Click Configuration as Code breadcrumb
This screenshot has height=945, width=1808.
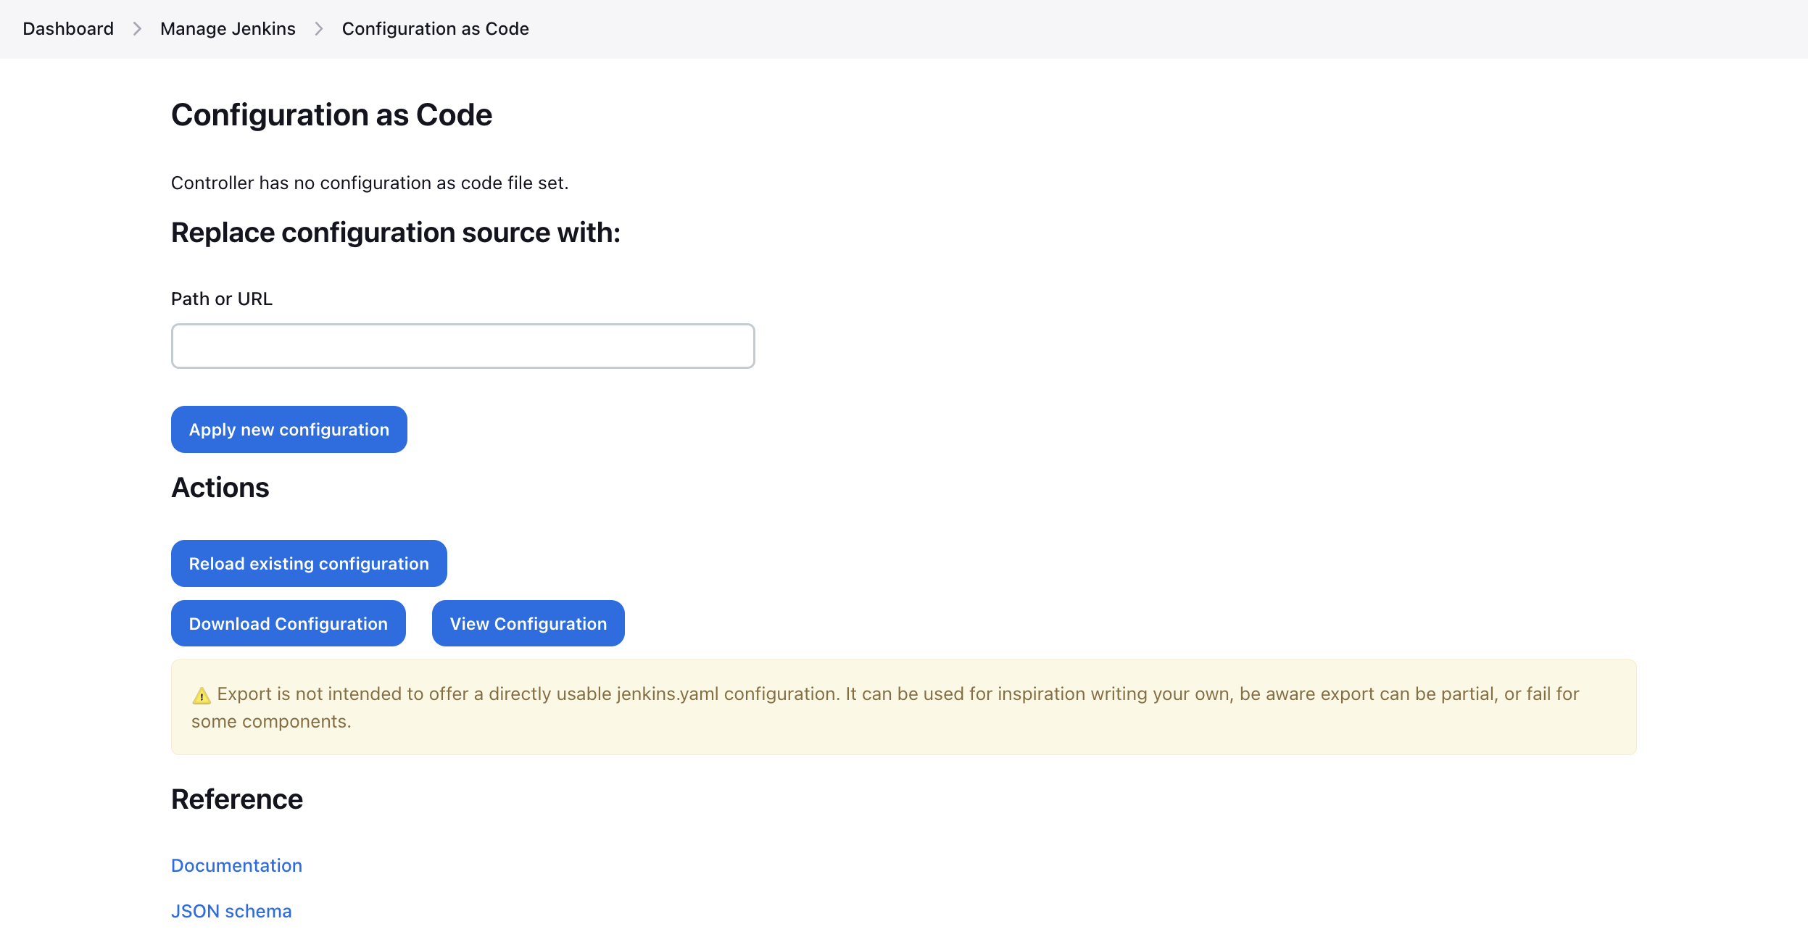[x=435, y=29]
